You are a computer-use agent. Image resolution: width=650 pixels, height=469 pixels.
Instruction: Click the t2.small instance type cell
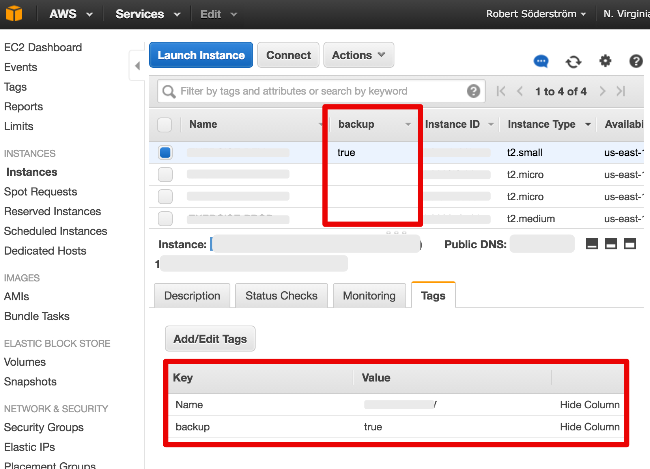pyautogui.click(x=525, y=153)
